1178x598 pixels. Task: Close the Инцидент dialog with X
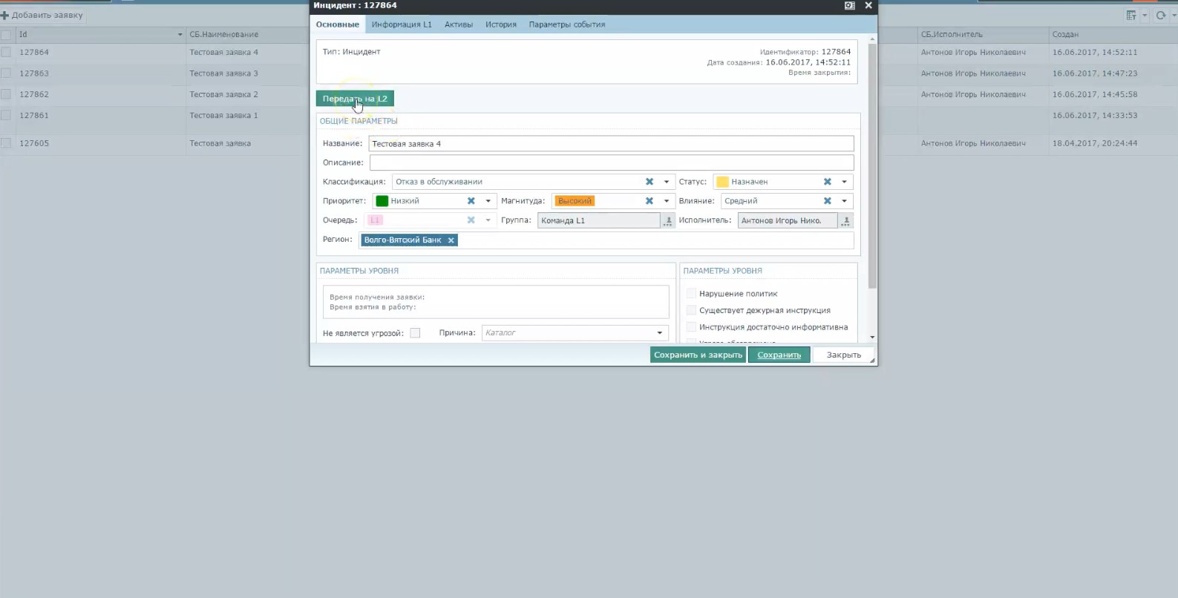[x=868, y=5]
